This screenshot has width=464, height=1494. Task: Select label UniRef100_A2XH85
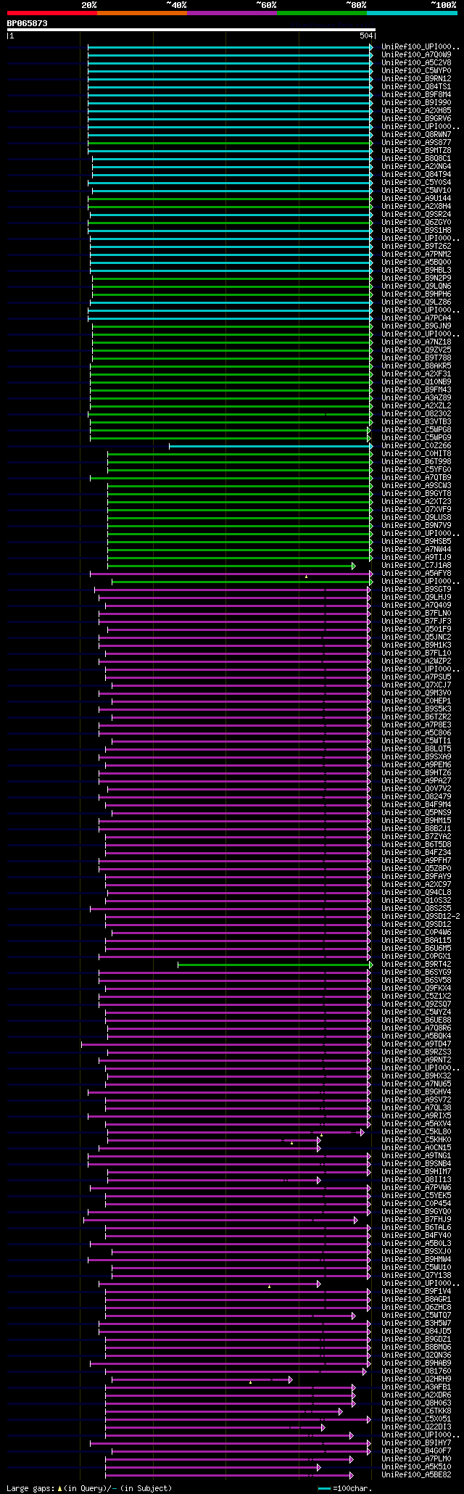pyautogui.click(x=416, y=110)
